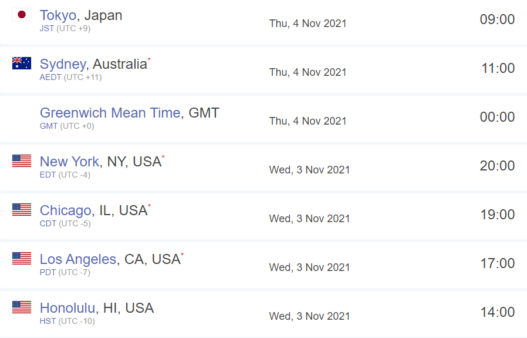Click the HST timezone abbreviation link
This screenshot has width=527, height=338.
click(48, 321)
